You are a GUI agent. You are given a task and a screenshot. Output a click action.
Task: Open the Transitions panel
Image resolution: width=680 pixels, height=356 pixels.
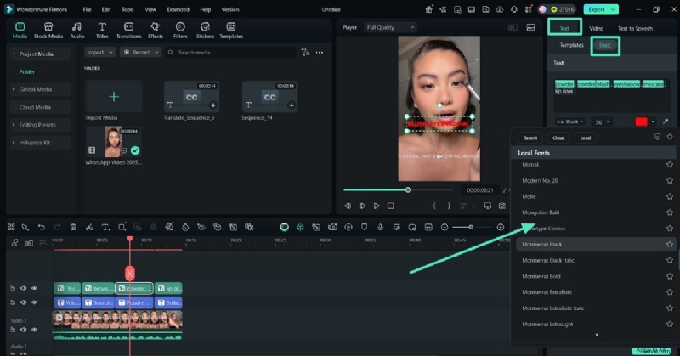[x=128, y=30]
